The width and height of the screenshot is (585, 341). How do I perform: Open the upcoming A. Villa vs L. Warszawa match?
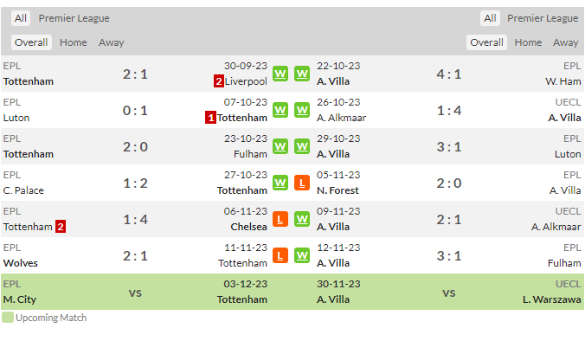[449, 292]
